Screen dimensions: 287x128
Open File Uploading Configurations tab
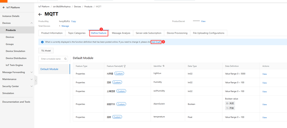click(x=209, y=33)
